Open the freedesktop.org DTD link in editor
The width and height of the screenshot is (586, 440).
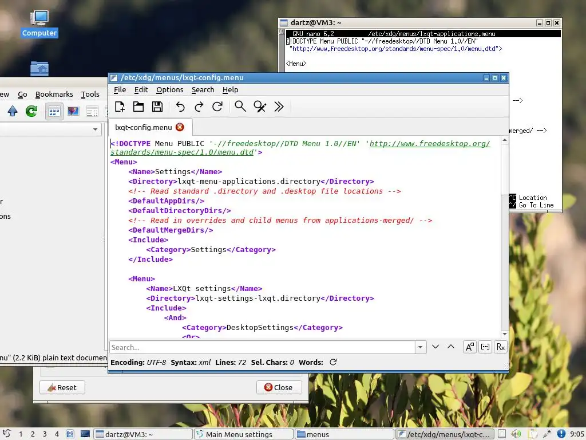pyautogui.click(x=300, y=148)
